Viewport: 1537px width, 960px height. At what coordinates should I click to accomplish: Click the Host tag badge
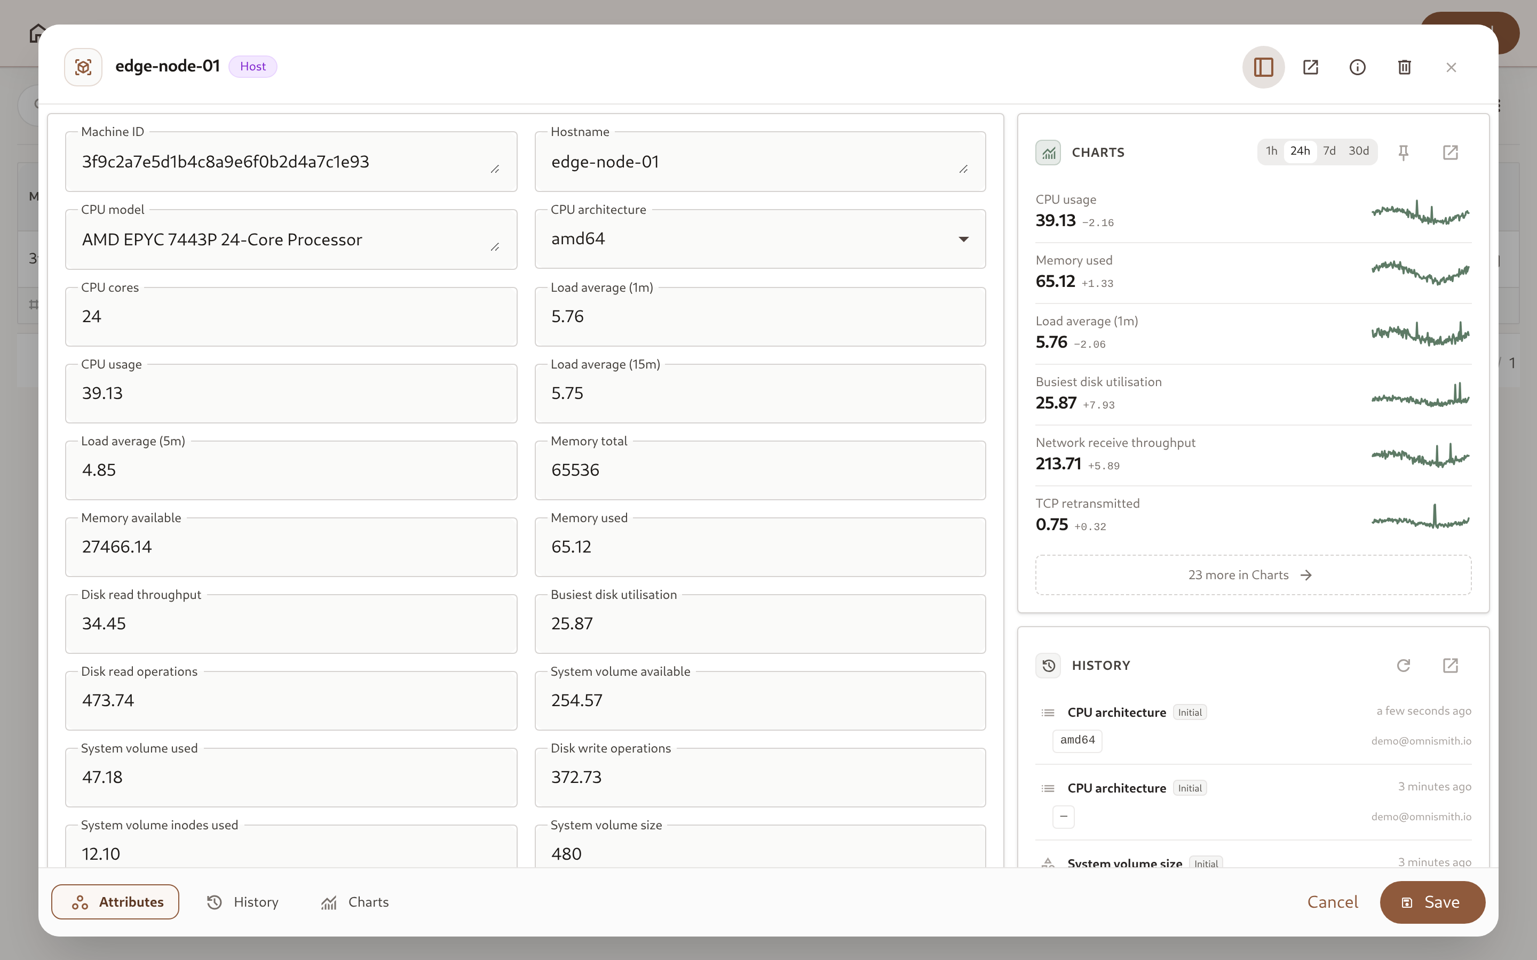pos(253,66)
